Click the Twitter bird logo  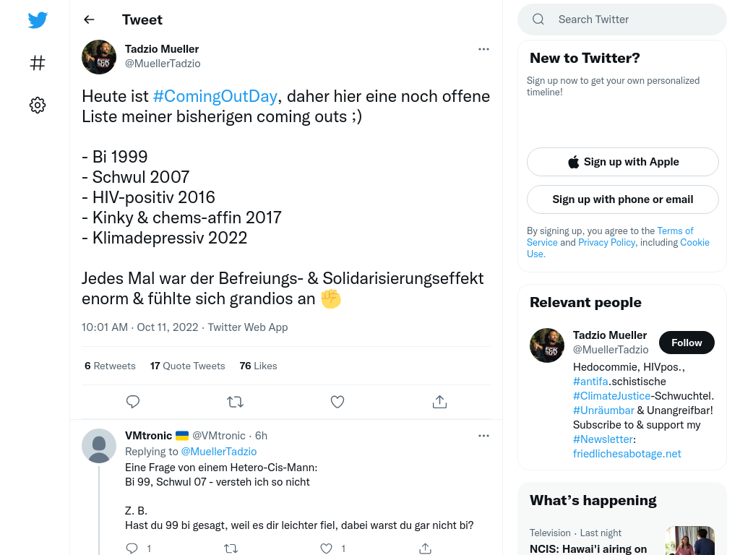click(x=38, y=20)
